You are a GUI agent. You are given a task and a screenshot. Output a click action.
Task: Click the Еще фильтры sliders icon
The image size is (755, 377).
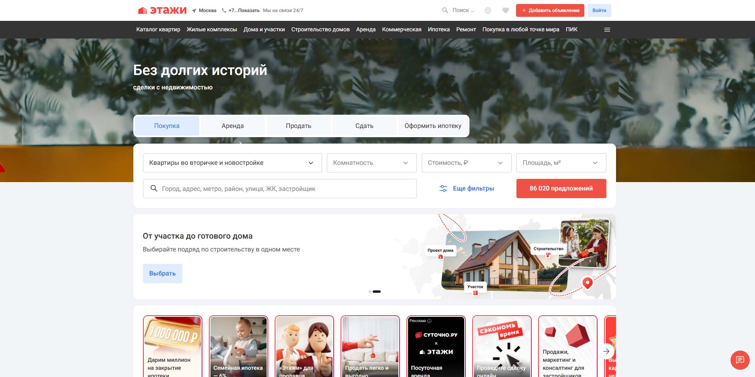point(443,188)
